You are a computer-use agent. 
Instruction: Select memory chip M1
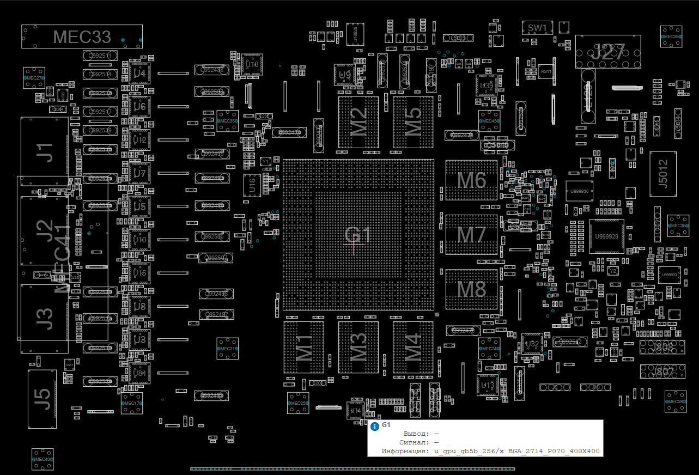click(x=303, y=347)
